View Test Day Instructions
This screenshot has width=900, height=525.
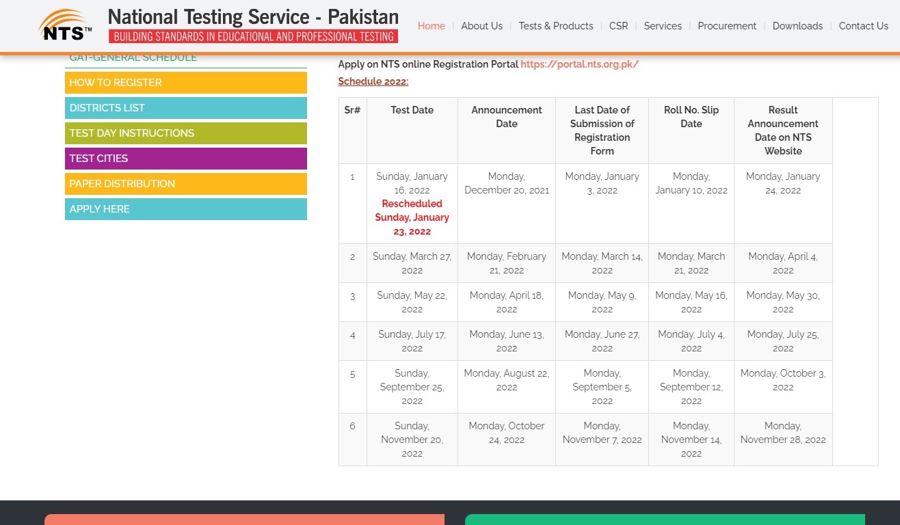pos(185,133)
